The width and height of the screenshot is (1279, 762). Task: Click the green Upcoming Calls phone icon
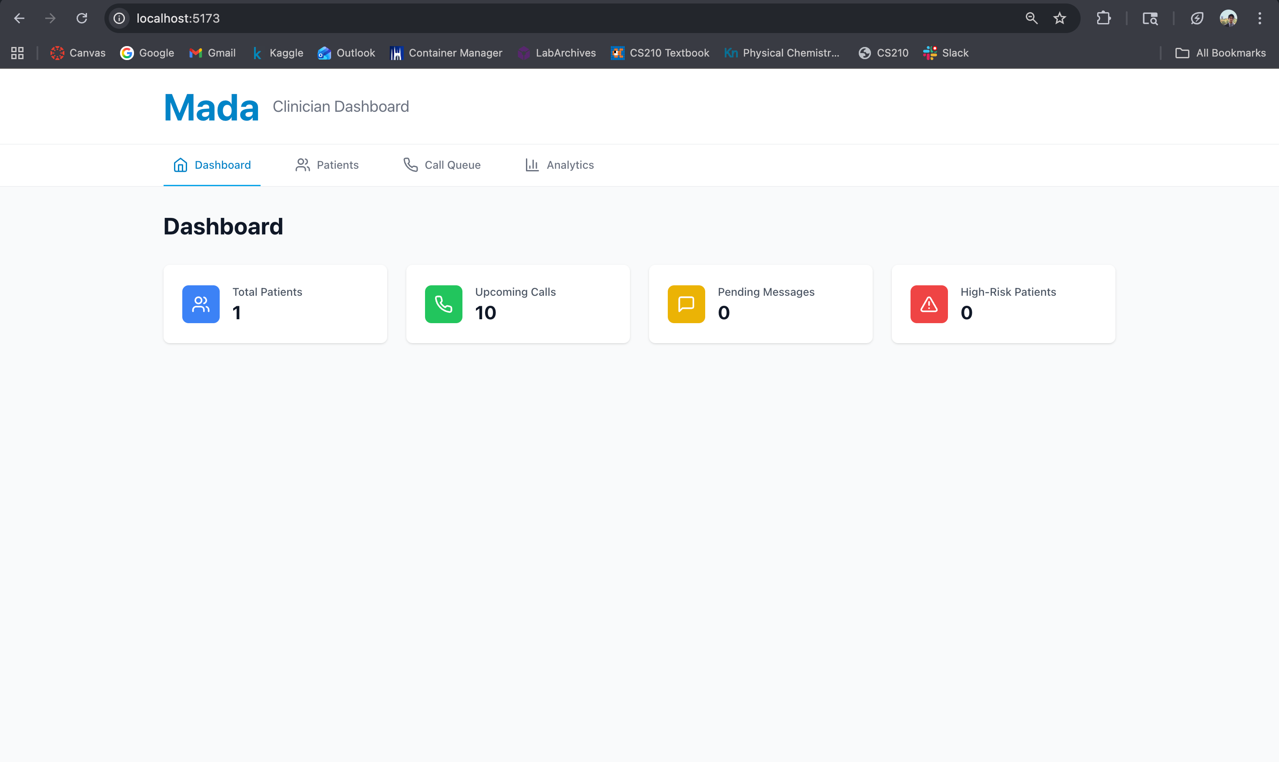[444, 304]
